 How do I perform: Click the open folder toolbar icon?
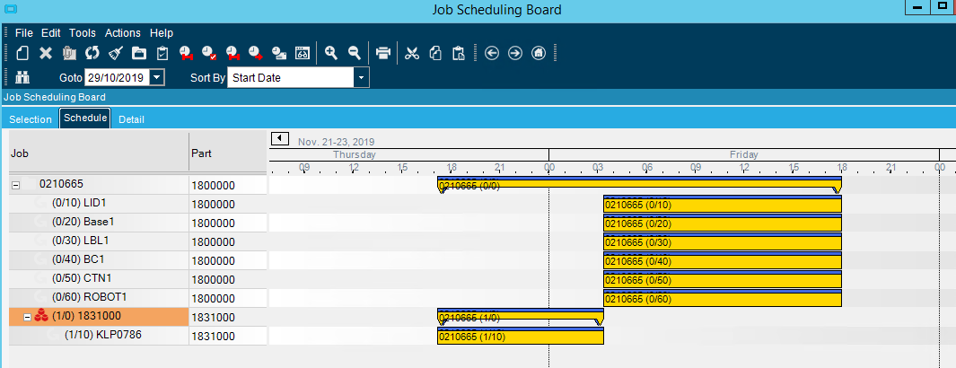point(139,53)
